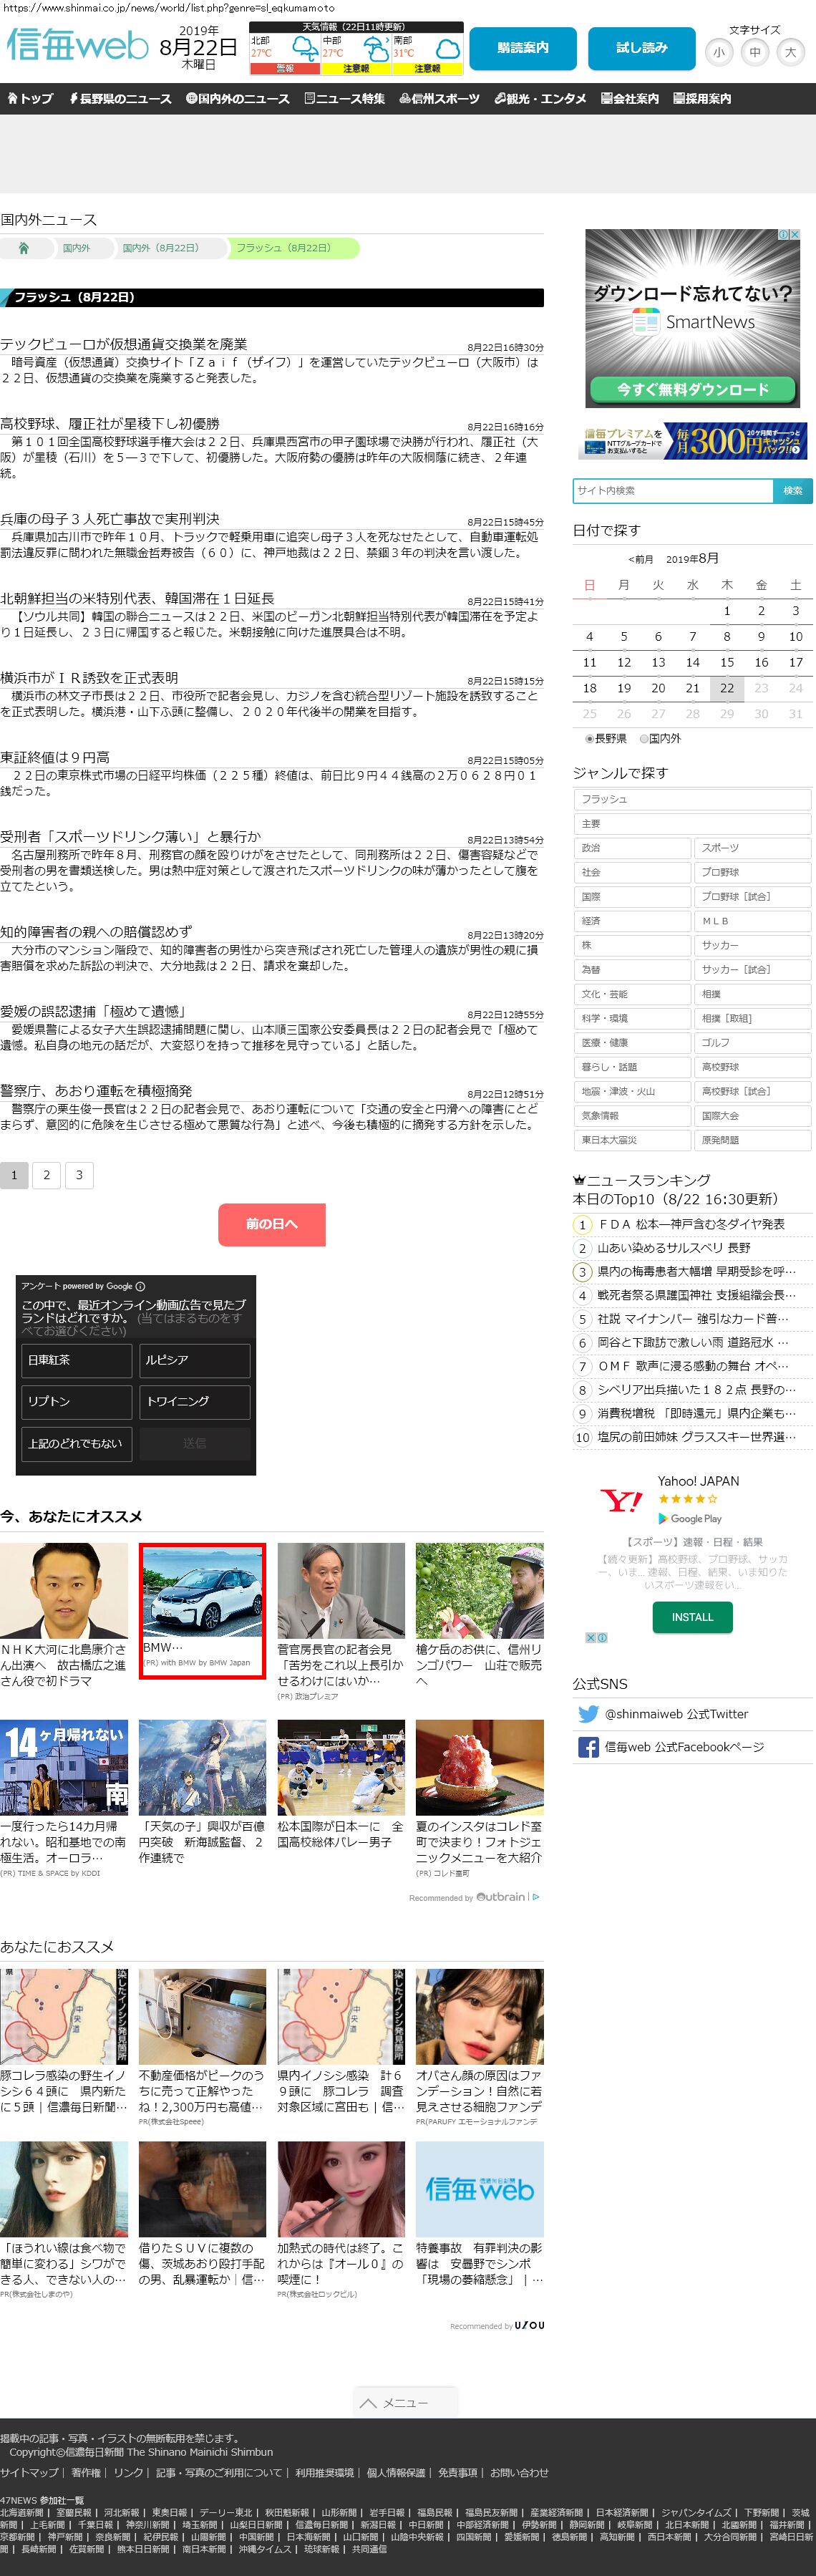Click the 信毎web logo
The width and height of the screenshot is (816, 2576).
tap(77, 46)
